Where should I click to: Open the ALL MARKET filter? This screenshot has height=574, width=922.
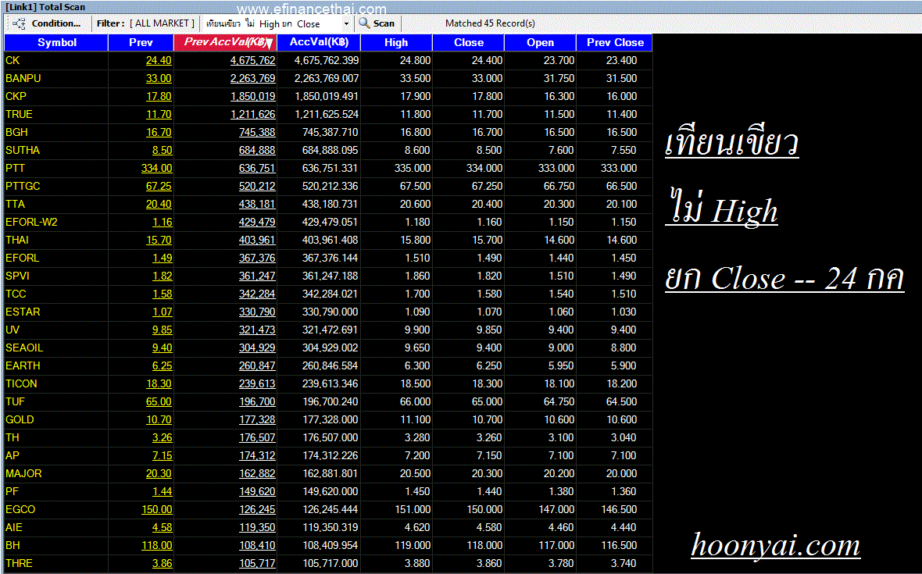pyautogui.click(x=162, y=23)
